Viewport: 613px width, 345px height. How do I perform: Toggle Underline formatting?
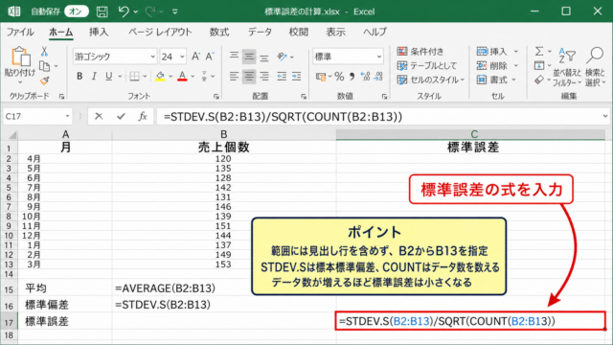pos(108,77)
